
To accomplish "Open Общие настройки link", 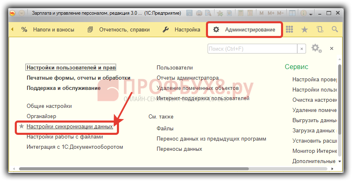I will tap(49, 106).
